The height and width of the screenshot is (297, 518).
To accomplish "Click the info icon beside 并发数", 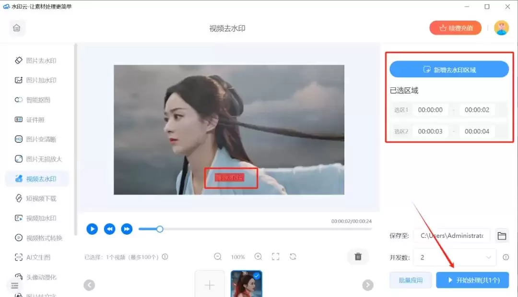I will click(506, 257).
